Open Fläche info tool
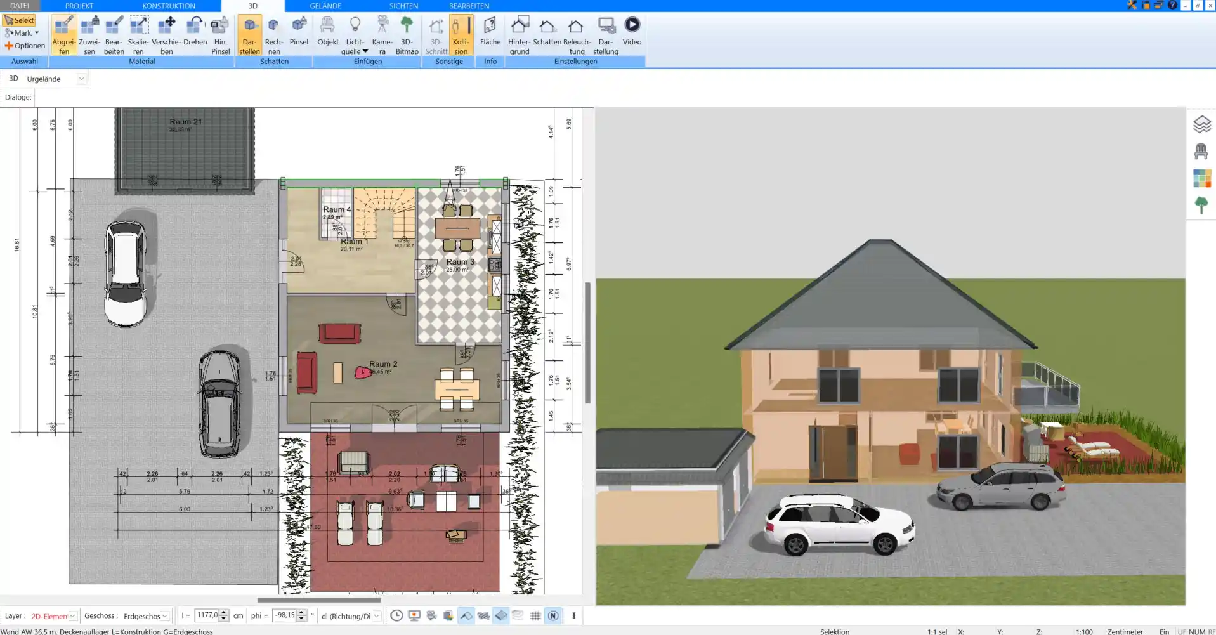Viewport: 1216px width, 635px height. [490, 30]
